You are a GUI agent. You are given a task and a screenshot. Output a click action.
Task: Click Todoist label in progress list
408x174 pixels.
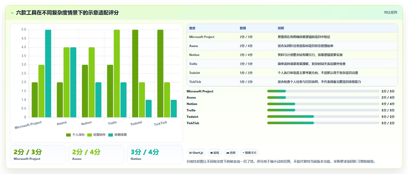click(x=192, y=117)
